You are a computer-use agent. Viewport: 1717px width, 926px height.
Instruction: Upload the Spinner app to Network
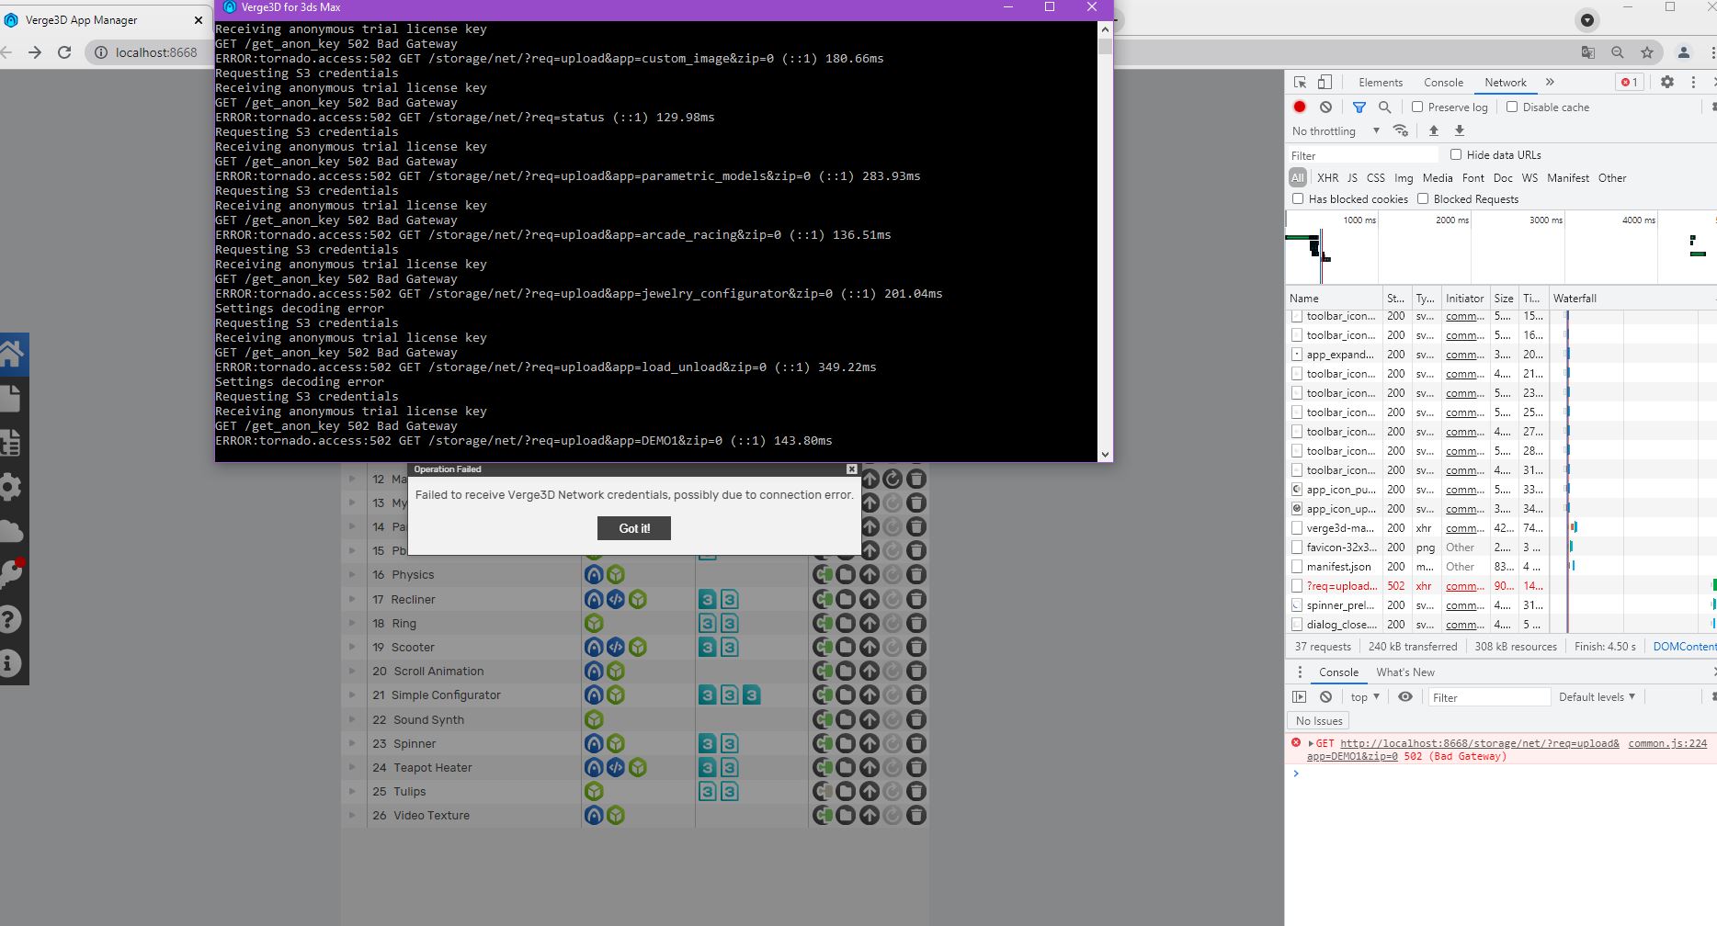pyautogui.click(x=870, y=743)
